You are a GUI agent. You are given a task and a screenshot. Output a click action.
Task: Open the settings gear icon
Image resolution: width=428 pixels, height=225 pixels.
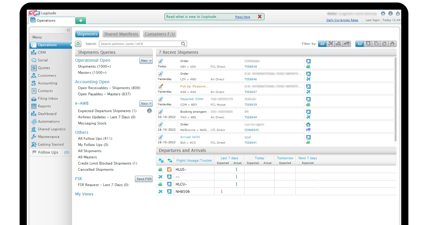(383, 14)
